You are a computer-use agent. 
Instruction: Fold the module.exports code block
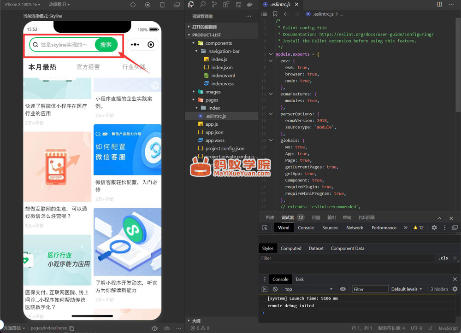[x=271, y=54]
